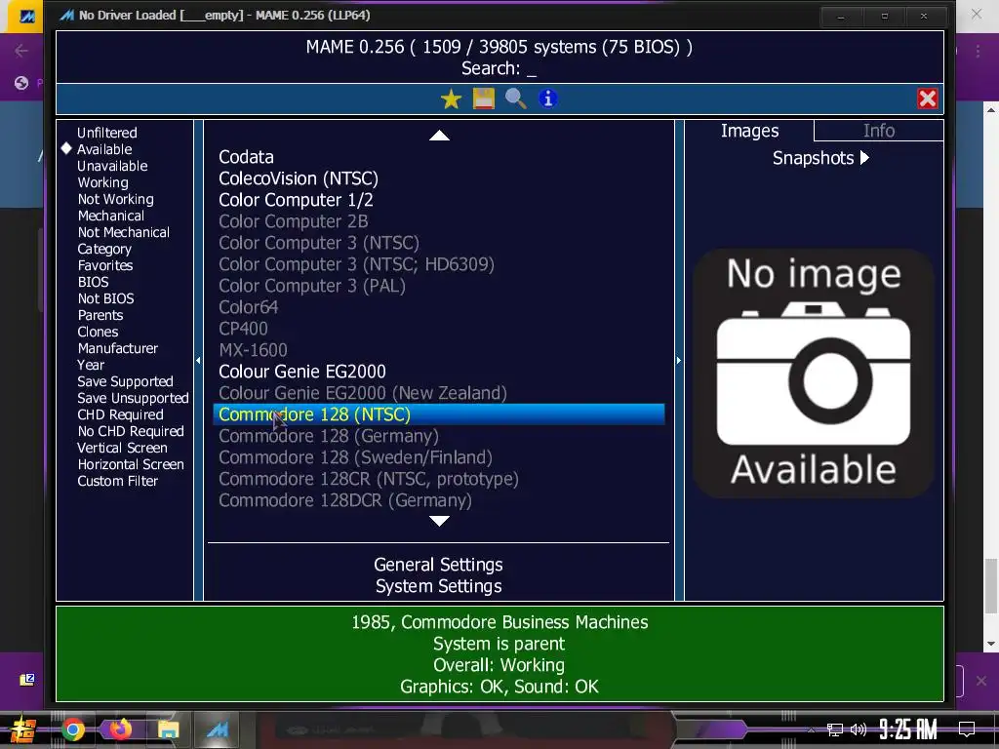
Task: Open System Settings
Action: (438, 586)
